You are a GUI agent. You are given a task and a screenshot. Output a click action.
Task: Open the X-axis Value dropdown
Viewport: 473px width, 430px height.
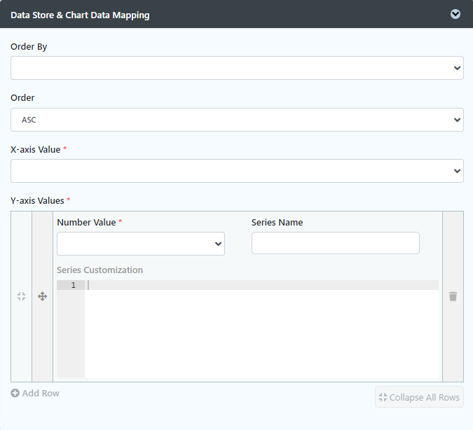pyautogui.click(x=237, y=171)
